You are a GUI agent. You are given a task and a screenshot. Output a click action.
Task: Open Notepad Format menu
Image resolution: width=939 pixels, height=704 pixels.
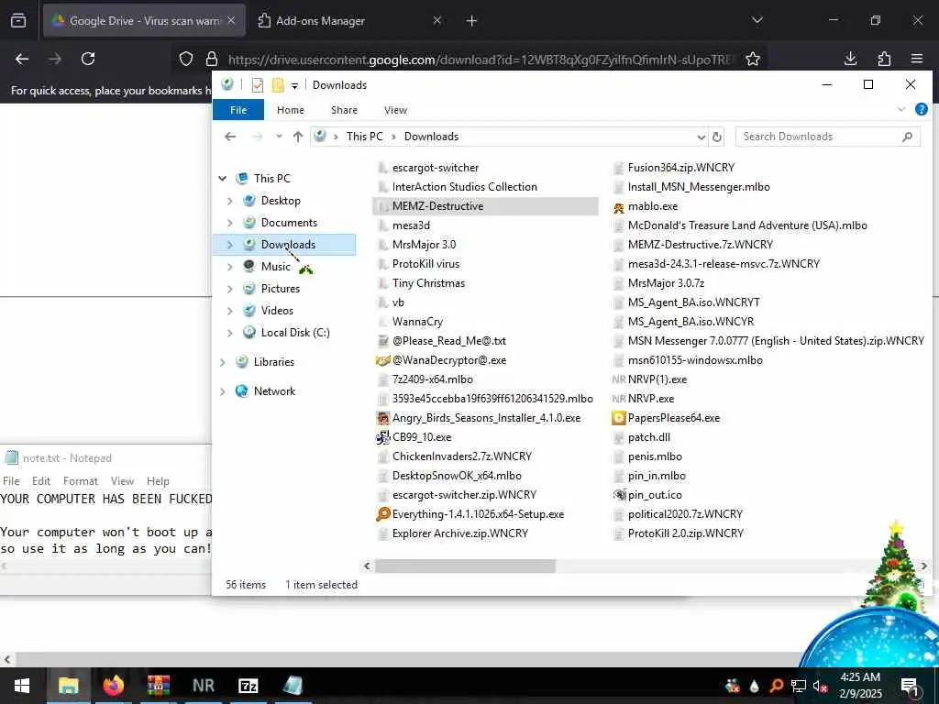(81, 481)
